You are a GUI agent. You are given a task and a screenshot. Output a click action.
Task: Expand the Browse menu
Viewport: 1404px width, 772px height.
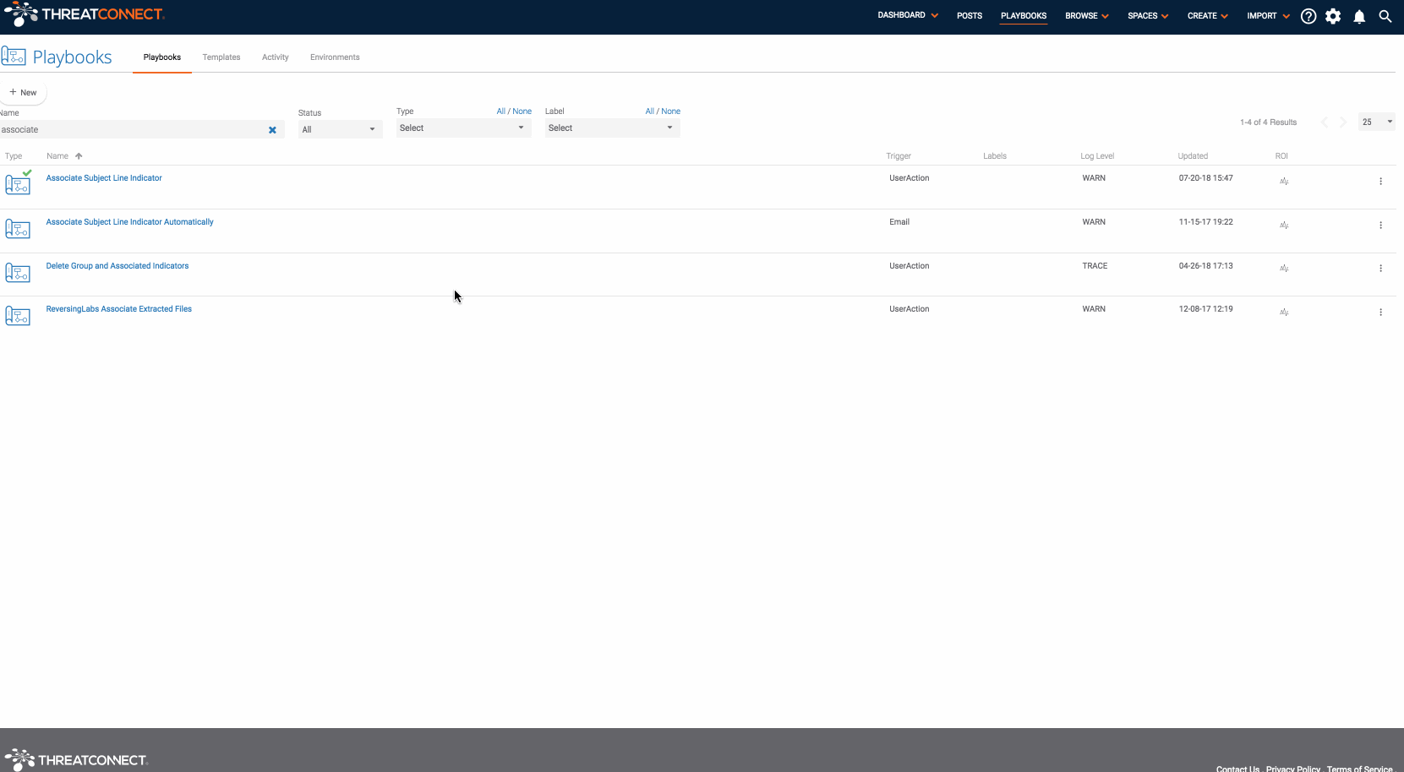1087,16
